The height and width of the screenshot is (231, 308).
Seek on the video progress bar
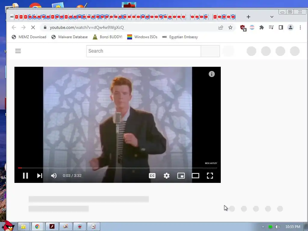click(x=118, y=168)
